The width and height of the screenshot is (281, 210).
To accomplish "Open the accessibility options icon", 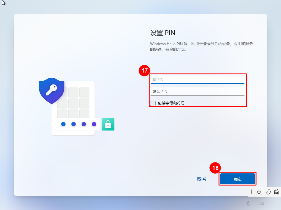I will pos(248,203).
